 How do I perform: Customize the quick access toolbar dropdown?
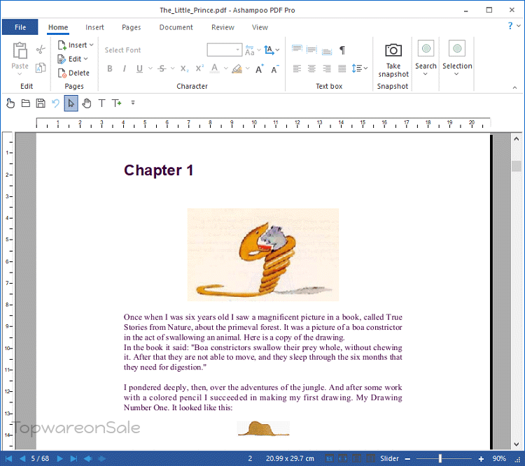(x=133, y=103)
